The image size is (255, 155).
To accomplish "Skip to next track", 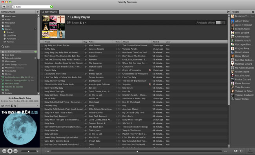I will click(15, 151).
